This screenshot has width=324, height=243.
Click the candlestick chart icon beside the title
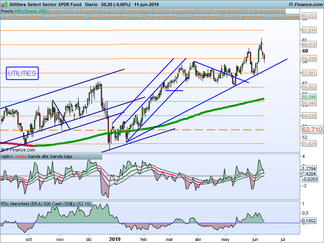4,4
